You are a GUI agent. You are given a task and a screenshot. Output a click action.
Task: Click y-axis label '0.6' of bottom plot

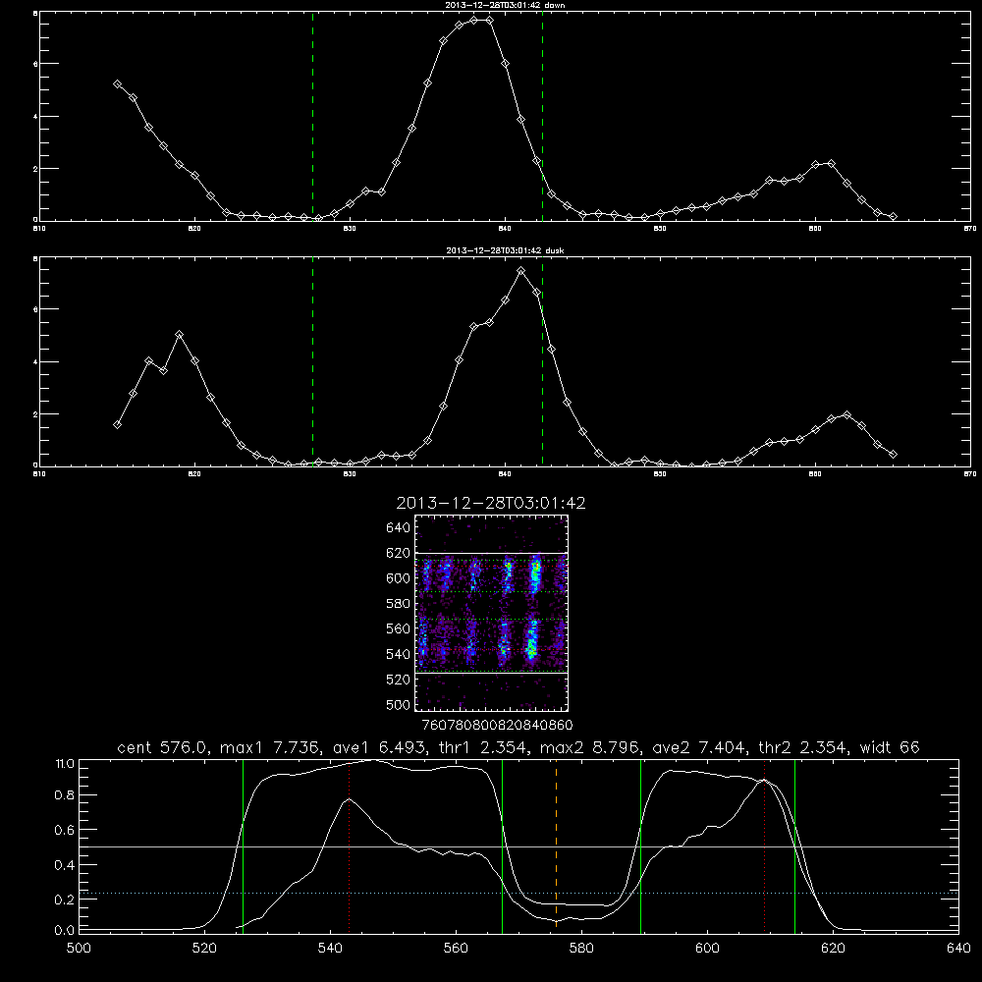[x=65, y=830]
